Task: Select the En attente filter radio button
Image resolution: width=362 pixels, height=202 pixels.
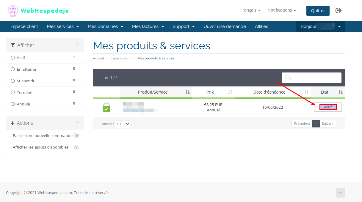Action: coord(13,69)
